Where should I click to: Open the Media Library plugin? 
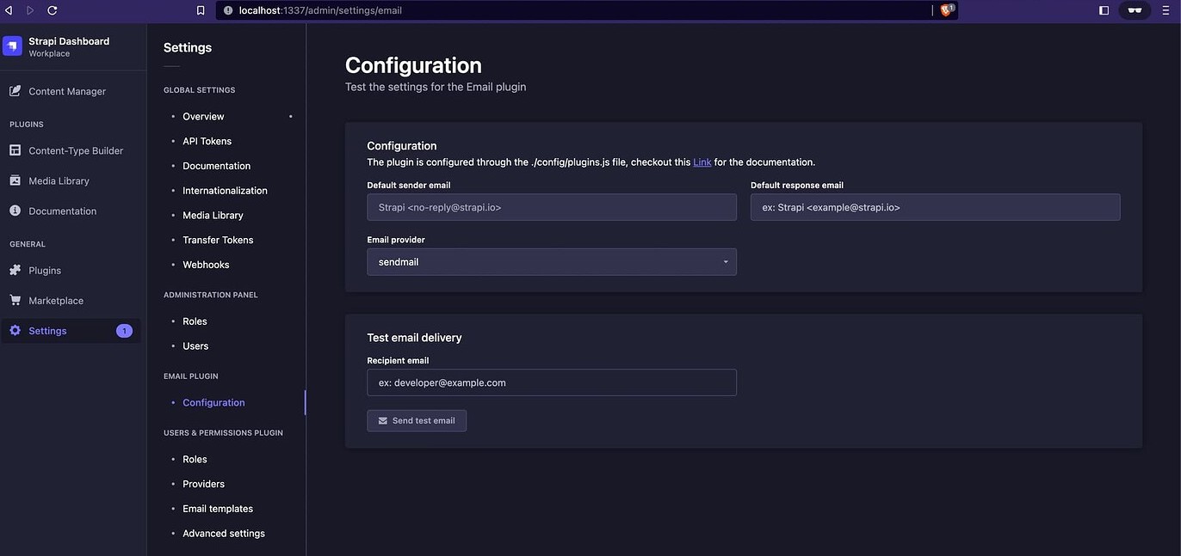14,180
